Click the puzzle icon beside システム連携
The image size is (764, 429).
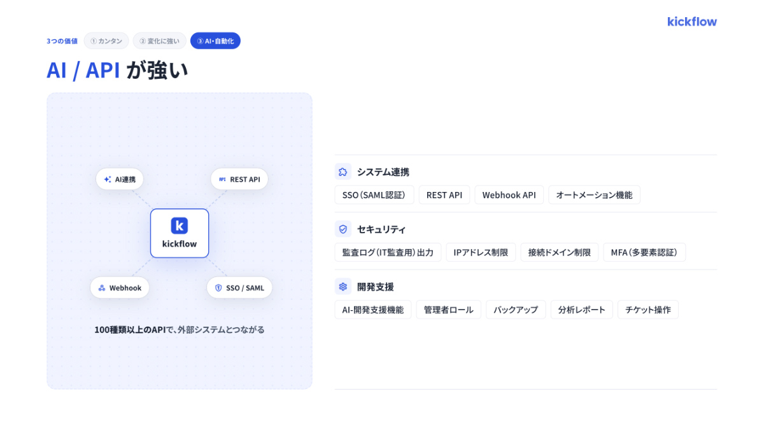click(x=343, y=172)
